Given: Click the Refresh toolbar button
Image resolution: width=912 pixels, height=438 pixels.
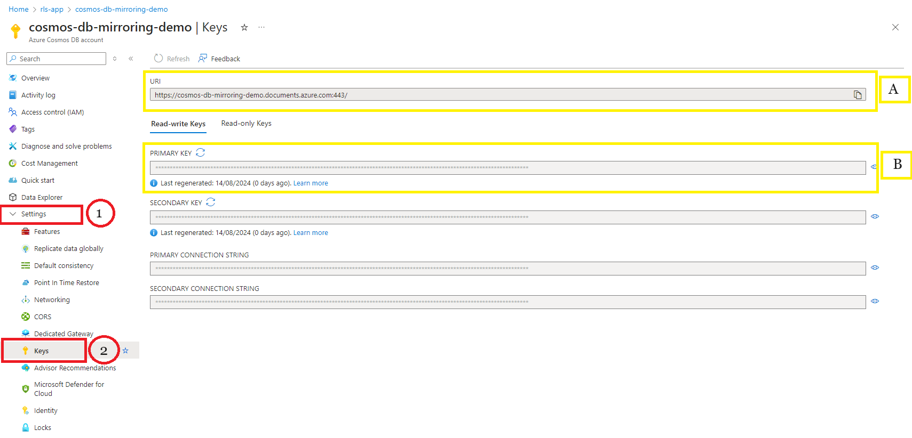Looking at the screenshot, I should [x=172, y=59].
